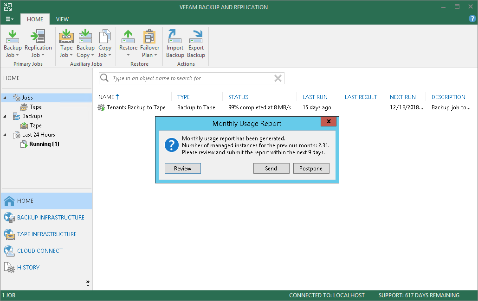
Task: Open CLOUD CONNECT view label
Action: pos(40,251)
